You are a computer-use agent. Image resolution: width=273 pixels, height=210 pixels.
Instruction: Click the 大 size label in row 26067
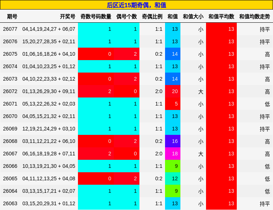(201, 154)
